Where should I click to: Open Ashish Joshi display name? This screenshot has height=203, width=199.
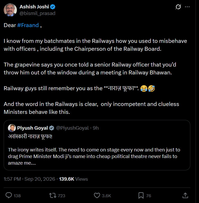point(34,7)
